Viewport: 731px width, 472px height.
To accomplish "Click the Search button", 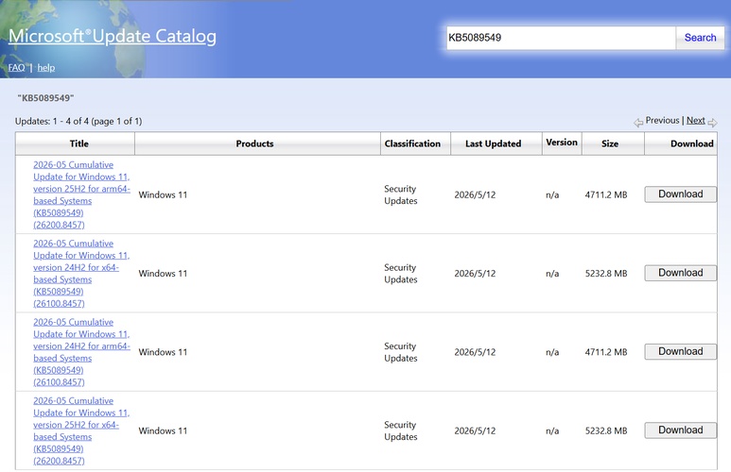I will (700, 38).
